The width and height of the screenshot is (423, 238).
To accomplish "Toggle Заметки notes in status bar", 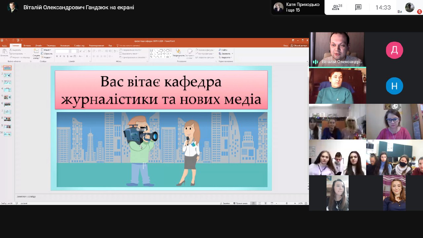I will (x=225, y=203).
